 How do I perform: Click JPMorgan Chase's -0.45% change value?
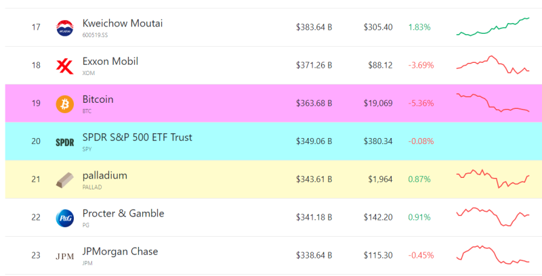tap(421, 255)
